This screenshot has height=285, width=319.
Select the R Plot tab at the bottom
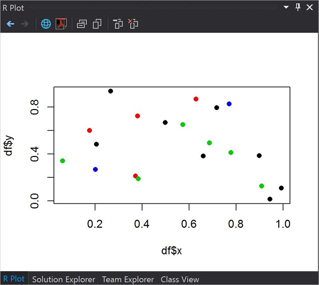click(x=14, y=279)
